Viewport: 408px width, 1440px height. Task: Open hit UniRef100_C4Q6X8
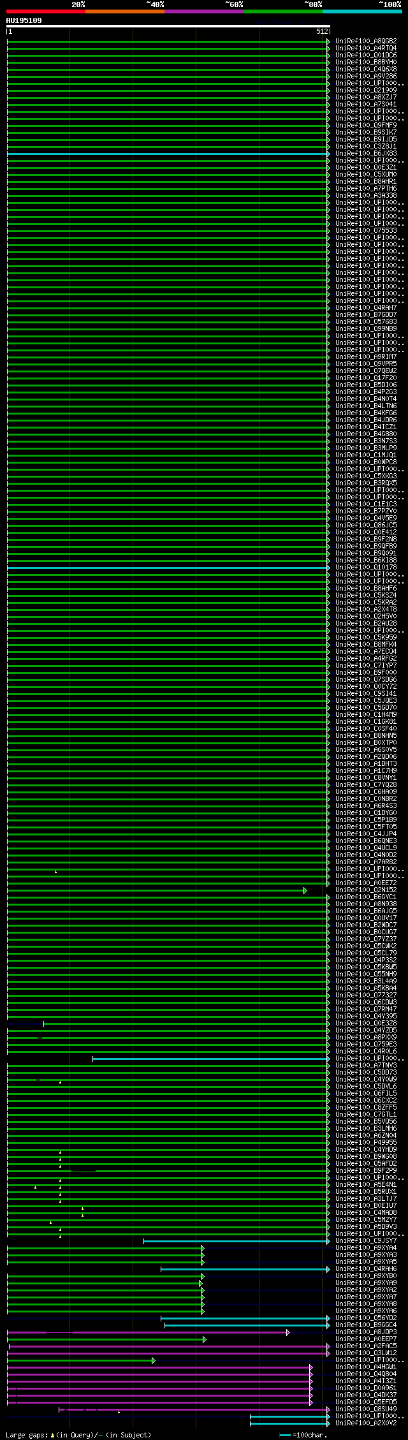pyautogui.click(x=366, y=70)
